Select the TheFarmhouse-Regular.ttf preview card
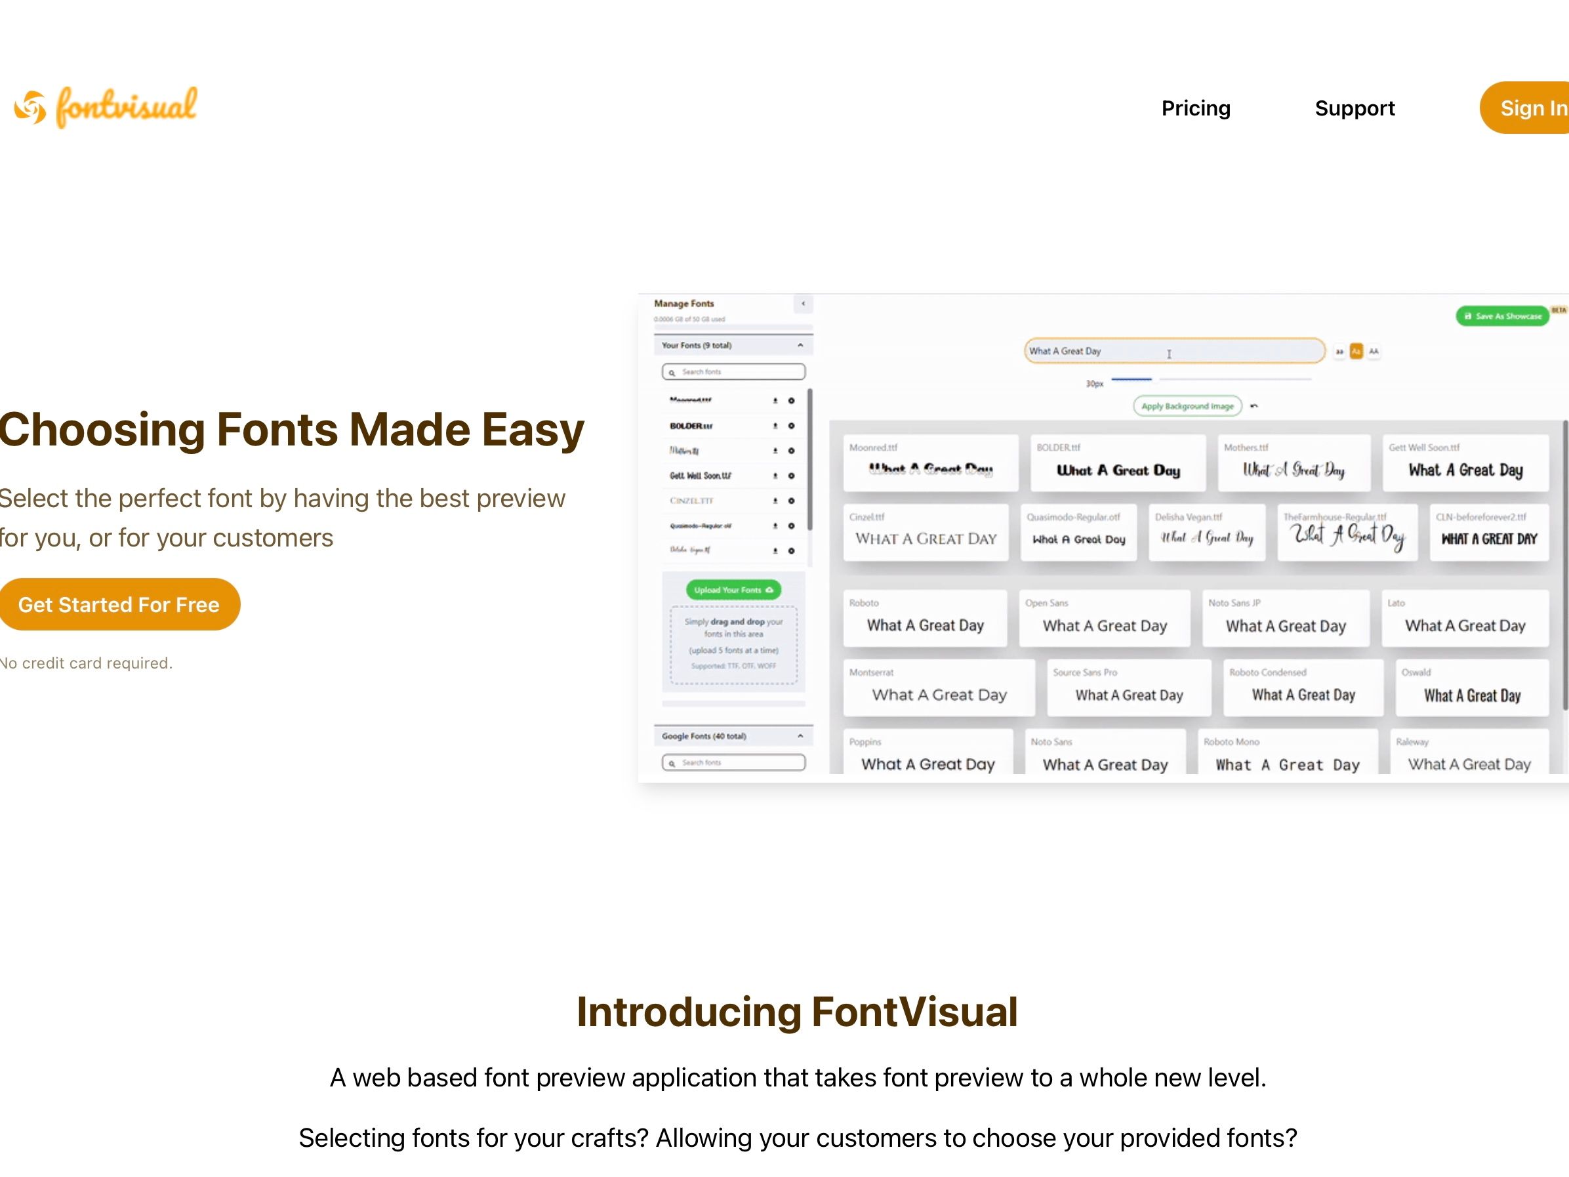The image size is (1569, 1177). (1348, 533)
